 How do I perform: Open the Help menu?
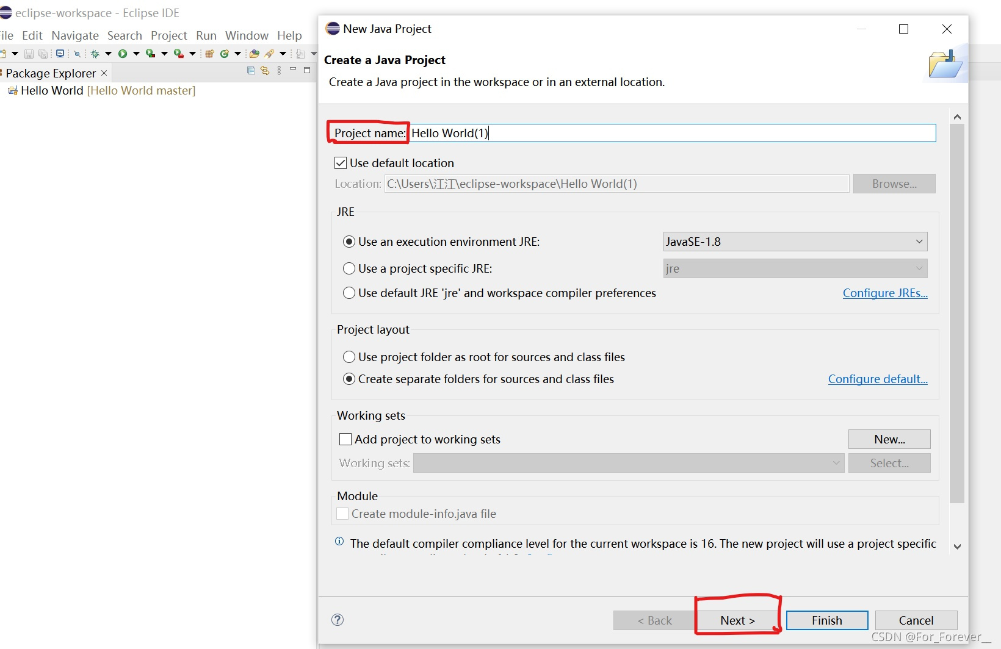289,35
